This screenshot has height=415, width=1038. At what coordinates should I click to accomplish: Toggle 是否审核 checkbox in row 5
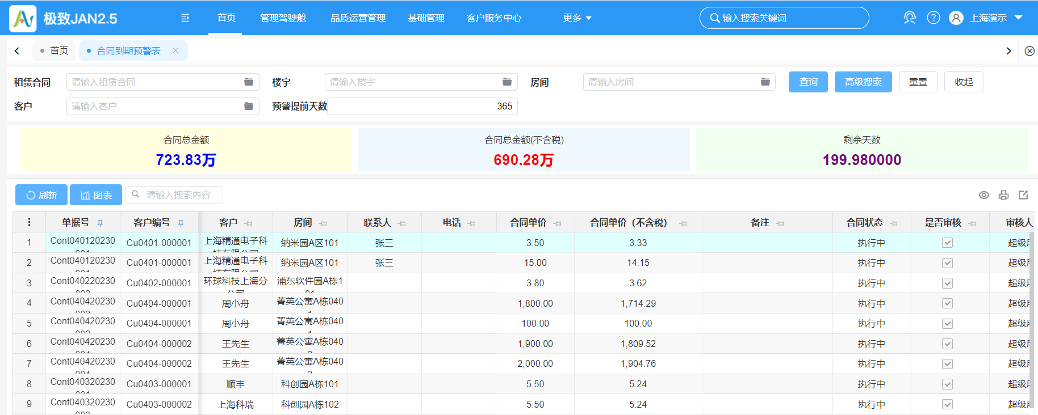coord(947,324)
